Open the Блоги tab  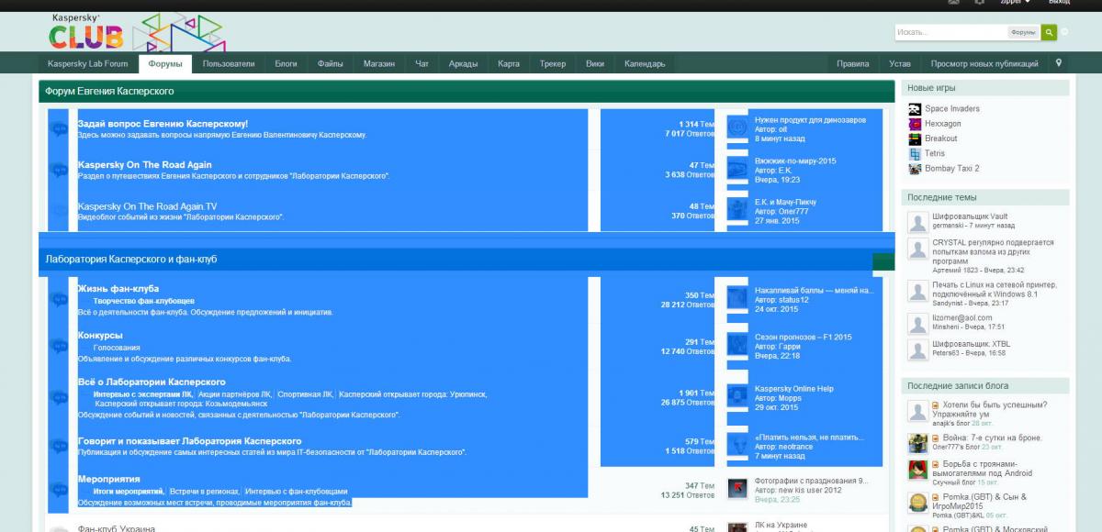(286, 64)
